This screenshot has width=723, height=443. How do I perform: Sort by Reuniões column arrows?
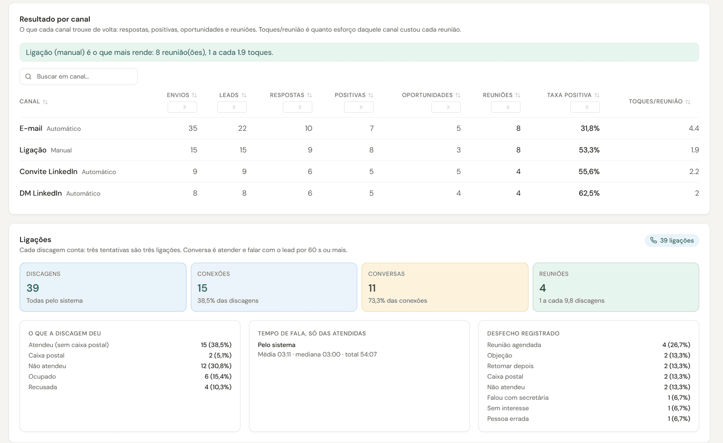coord(517,95)
